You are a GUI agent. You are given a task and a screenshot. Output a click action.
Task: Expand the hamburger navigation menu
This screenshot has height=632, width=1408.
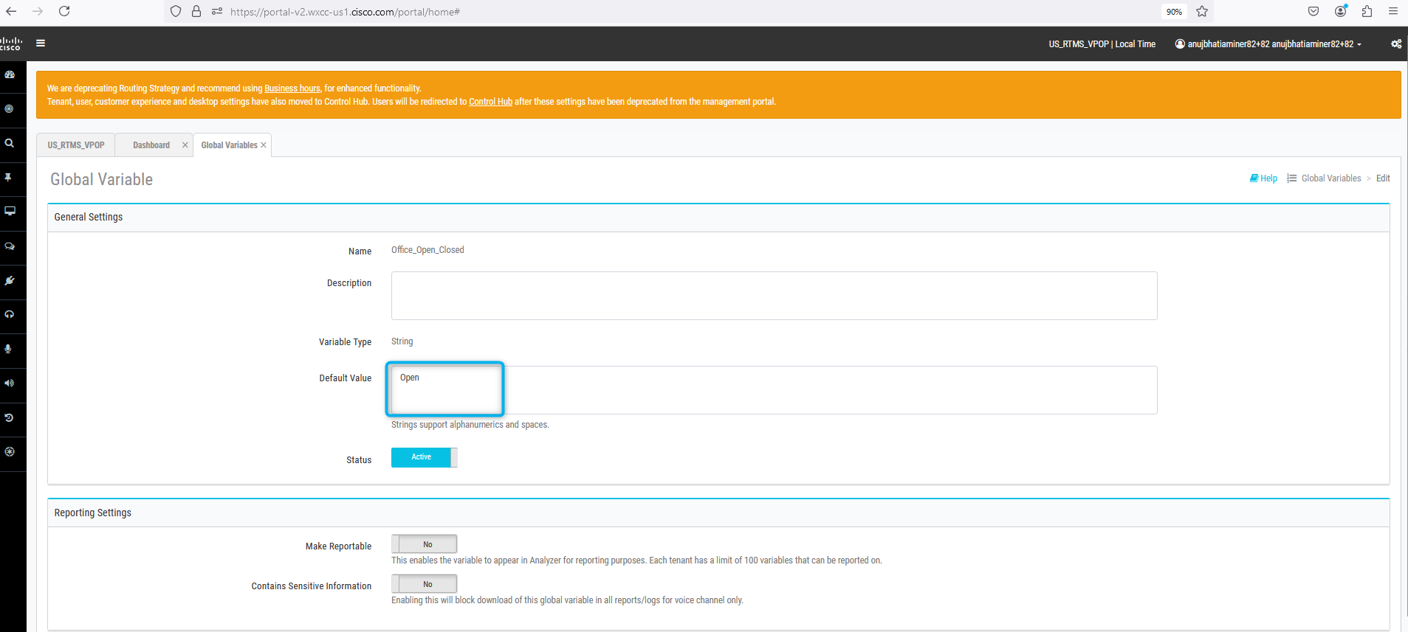tap(41, 44)
